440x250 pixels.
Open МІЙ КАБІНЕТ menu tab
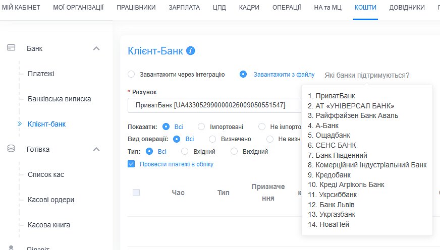[x=21, y=7]
